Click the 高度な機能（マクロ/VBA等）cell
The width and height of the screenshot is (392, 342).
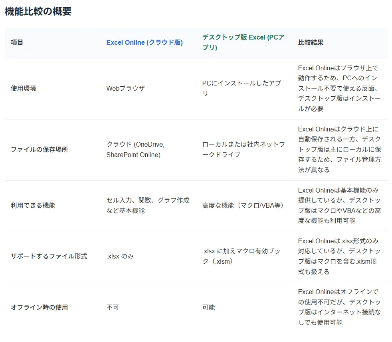243,205
